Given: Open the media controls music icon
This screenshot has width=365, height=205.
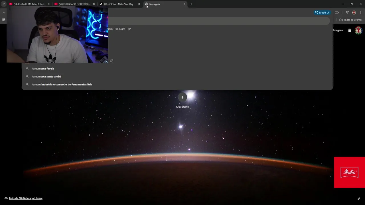Looking at the screenshot, I should point(347,13).
